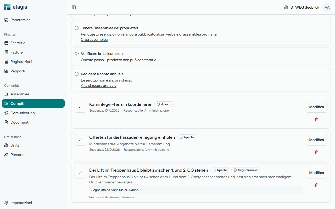Image resolution: width=335 pixels, height=209 pixels.
Task: Mark the Lift im Treppenhaus B task complete
Action: point(80,173)
